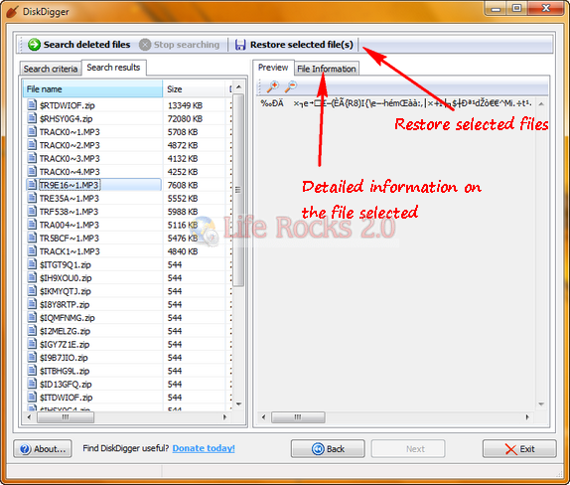Click the file icon beside $I8Y8RTP.zip
The width and height of the screenshot is (570, 485).
point(32,304)
